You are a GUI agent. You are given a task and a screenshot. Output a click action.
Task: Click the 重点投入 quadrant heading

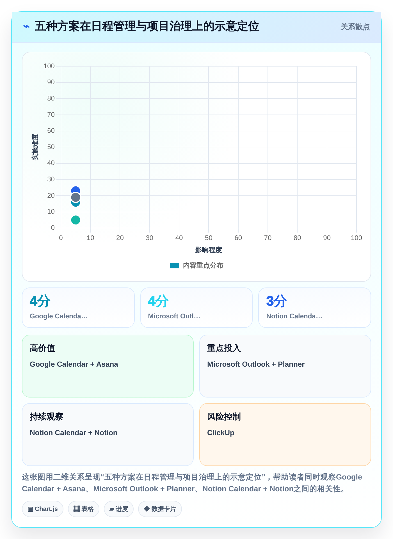pos(224,348)
